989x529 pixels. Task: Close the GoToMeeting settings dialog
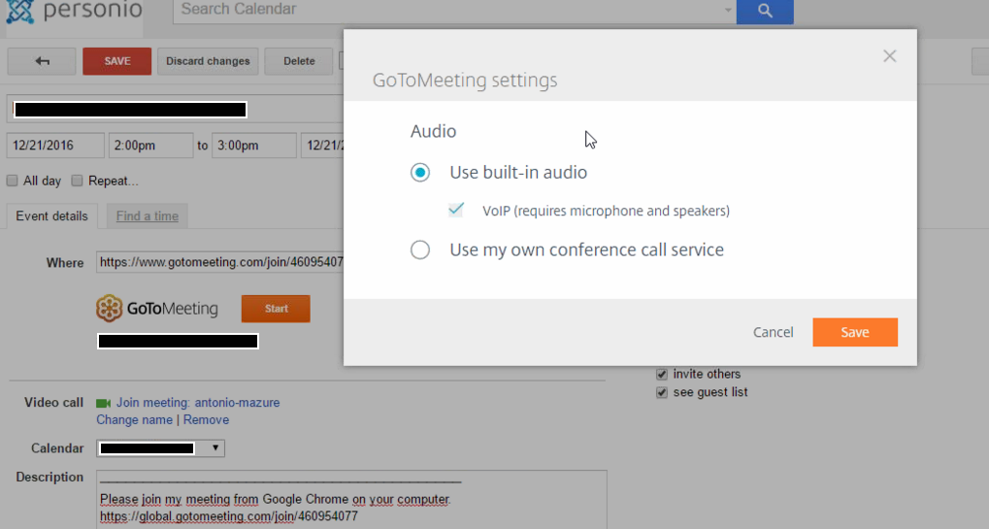[x=889, y=56]
